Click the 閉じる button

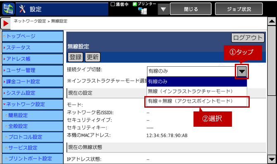(x=191, y=9)
